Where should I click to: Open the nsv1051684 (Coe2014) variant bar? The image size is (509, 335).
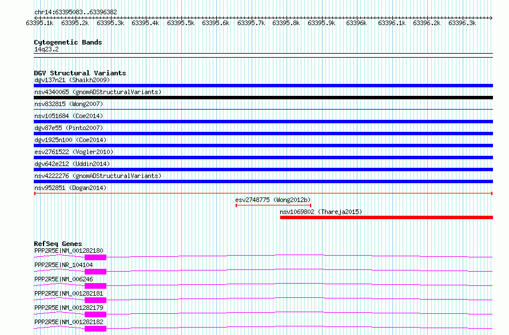tap(263, 122)
